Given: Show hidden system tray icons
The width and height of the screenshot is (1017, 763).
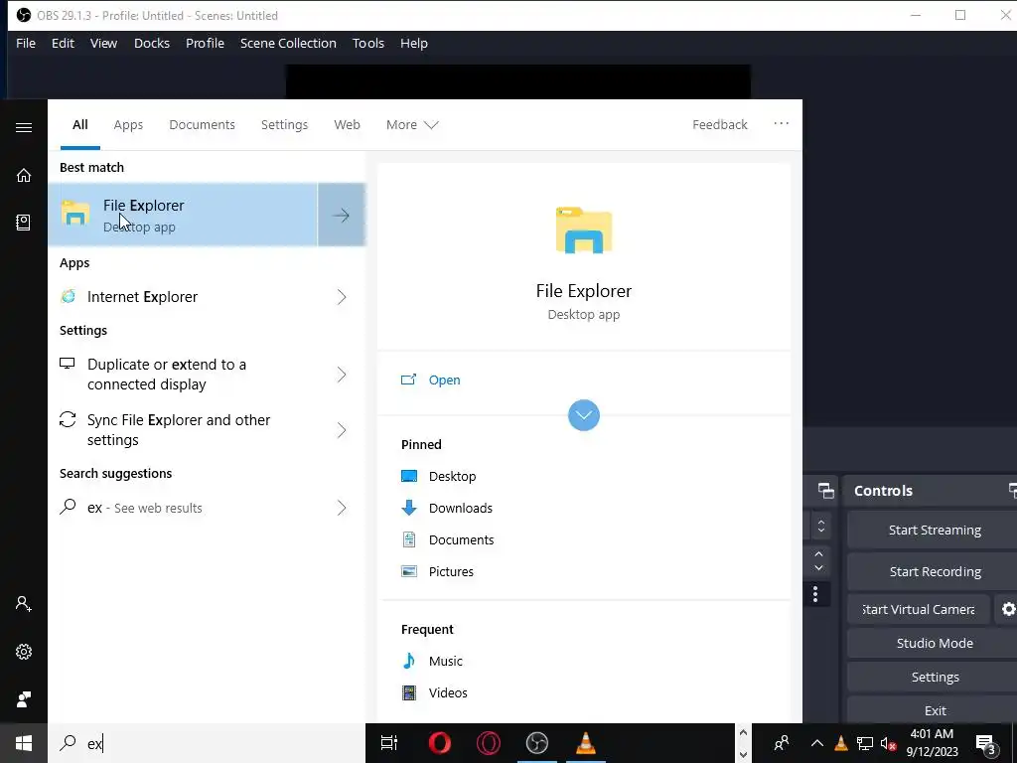Looking at the screenshot, I should (817, 743).
